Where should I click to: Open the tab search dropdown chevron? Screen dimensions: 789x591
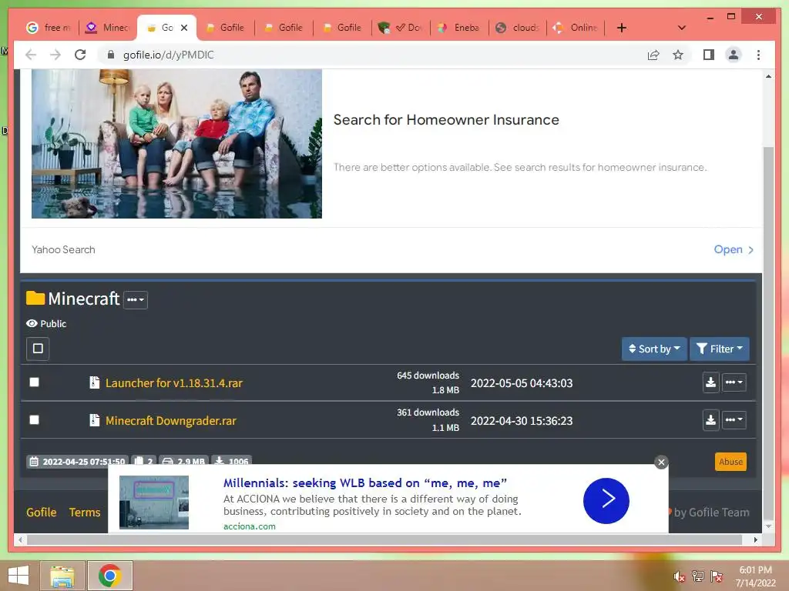(x=682, y=28)
